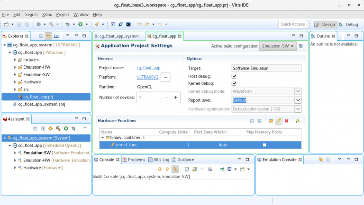Click the Build hammer icon in Assistant panel
The height and width of the screenshot is (205, 364).
57,128
